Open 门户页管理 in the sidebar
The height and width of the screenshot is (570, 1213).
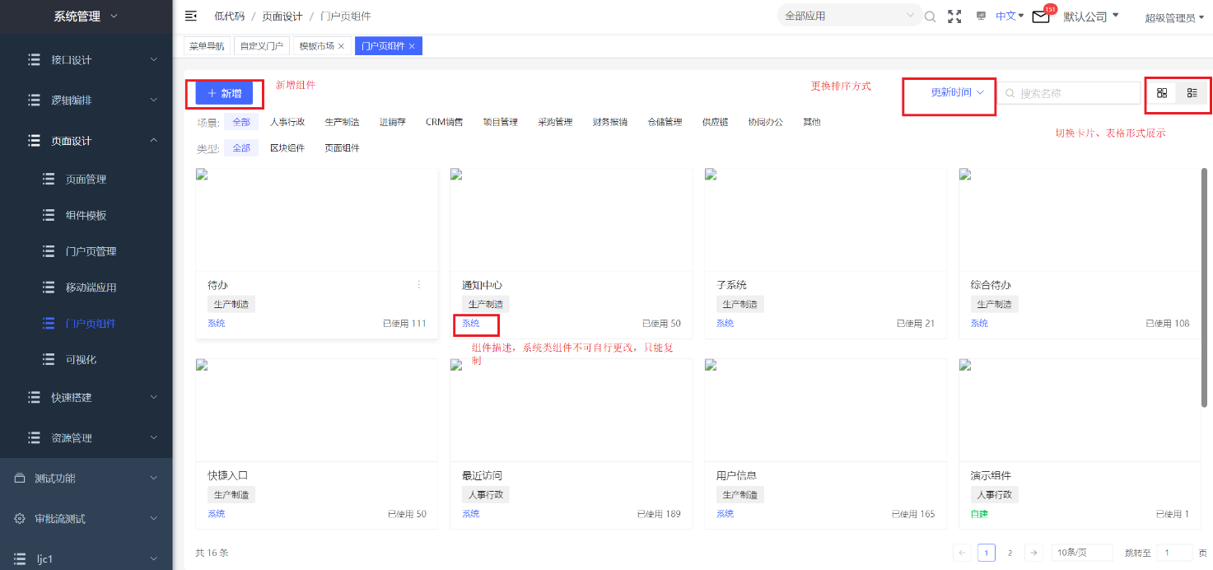(91, 251)
